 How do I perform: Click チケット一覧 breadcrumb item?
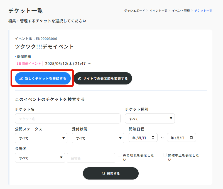(203, 11)
